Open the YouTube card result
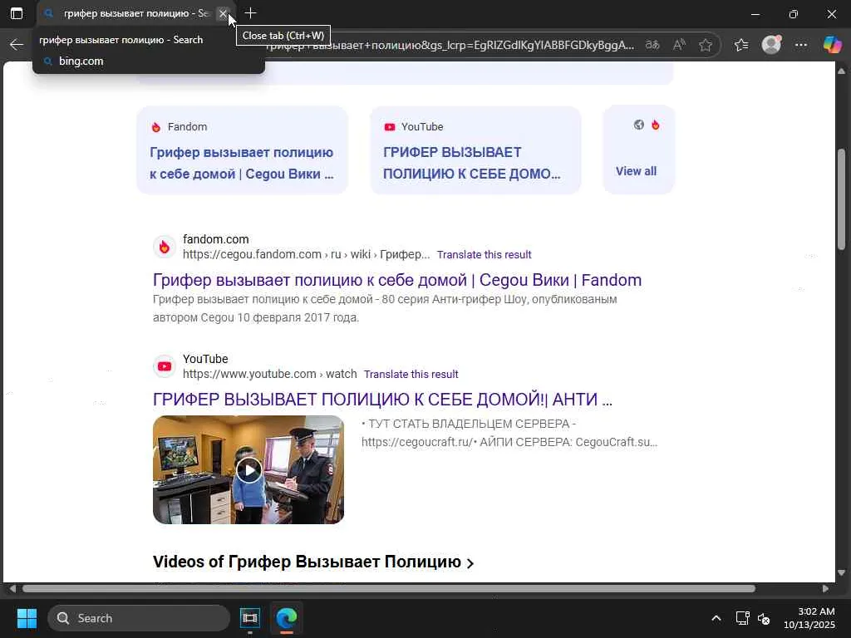851x638 pixels. (475, 150)
